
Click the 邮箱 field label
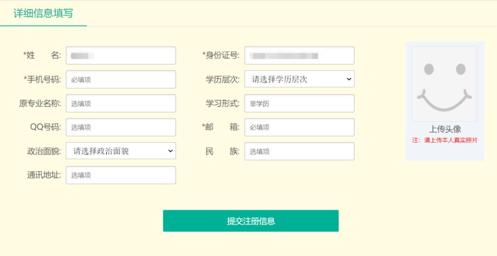(222, 127)
